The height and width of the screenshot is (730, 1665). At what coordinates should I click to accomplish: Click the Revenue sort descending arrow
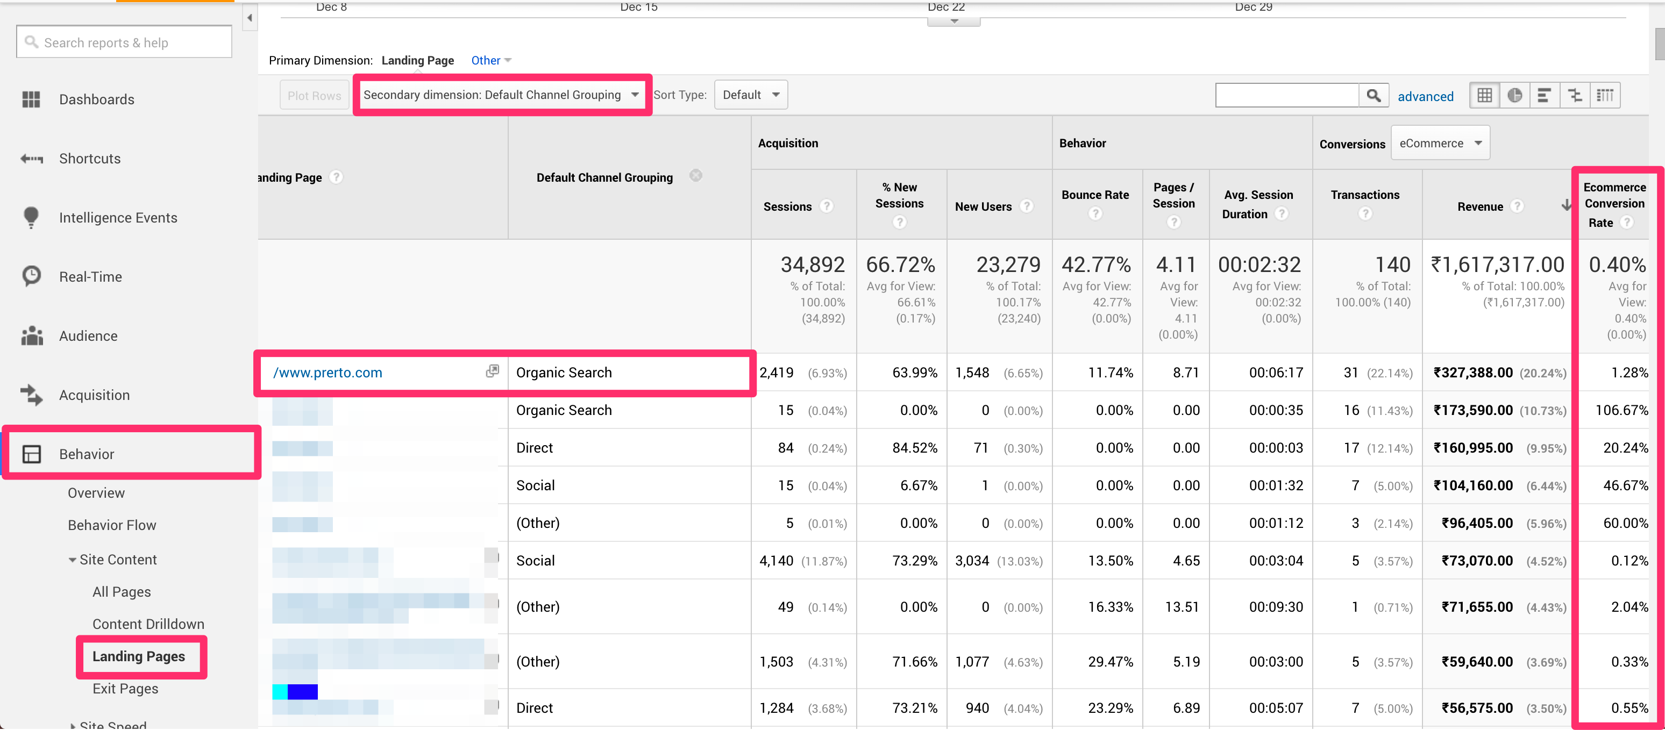pyautogui.click(x=1566, y=205)
